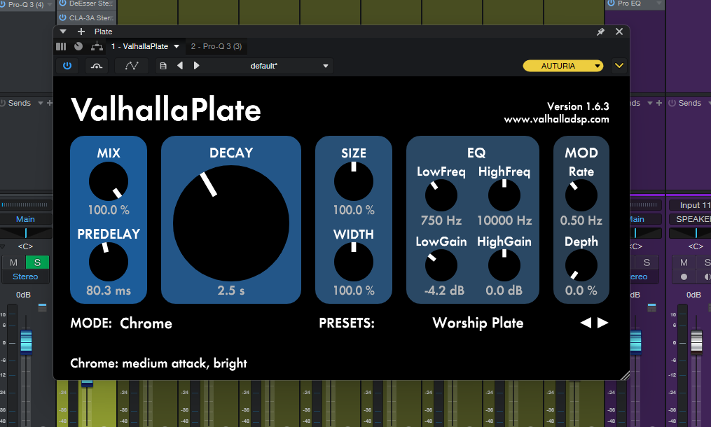Click the SPEAKER output selector on right channel
The width and height of the screenshot is (711, 427).
(691, 219)
